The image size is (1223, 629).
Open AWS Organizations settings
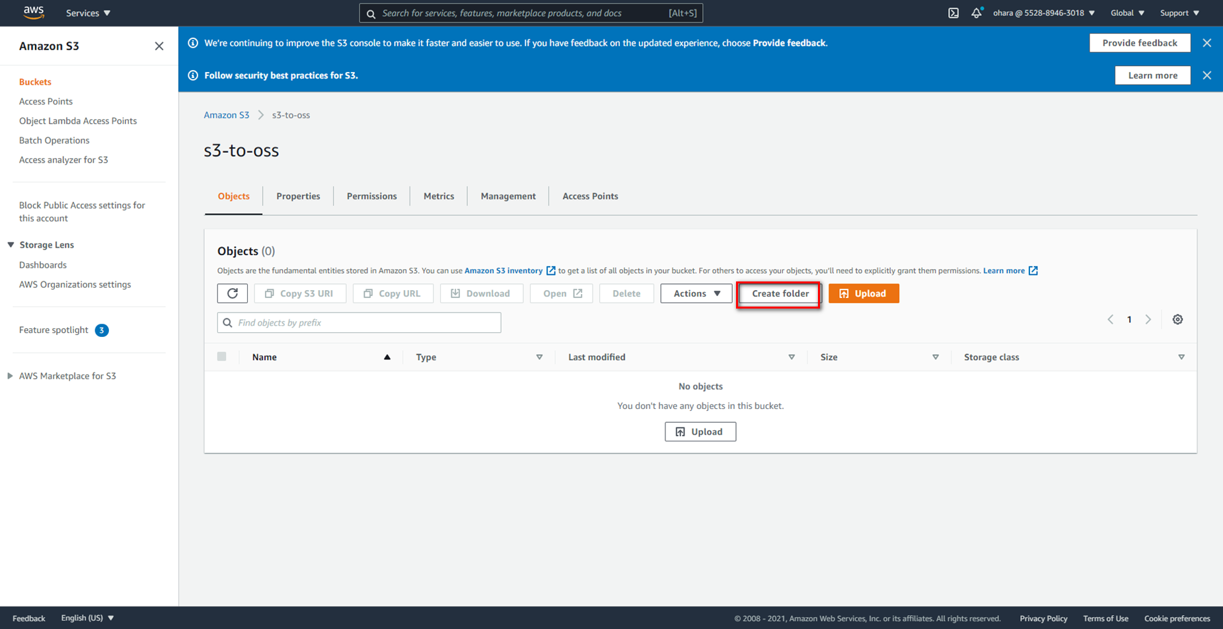click(x=75, y=285)
